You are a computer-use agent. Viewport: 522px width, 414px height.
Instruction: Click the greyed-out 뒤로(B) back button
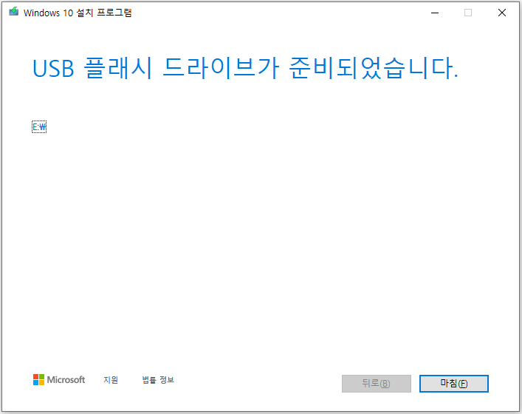(x=377, y=384)
